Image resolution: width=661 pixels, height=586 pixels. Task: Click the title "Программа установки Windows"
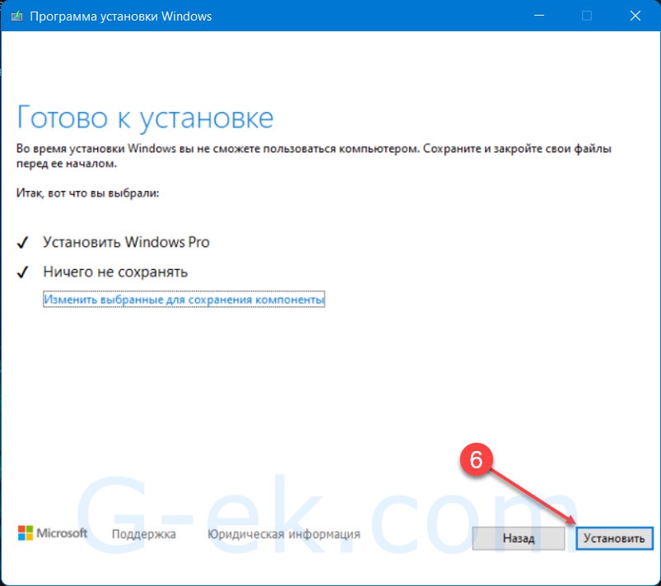tap(120, 16)
